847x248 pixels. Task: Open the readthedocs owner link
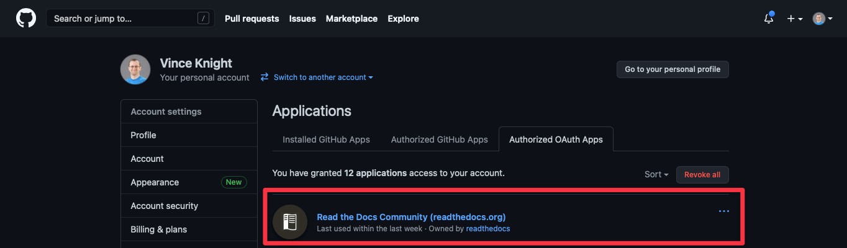point(488,229)
